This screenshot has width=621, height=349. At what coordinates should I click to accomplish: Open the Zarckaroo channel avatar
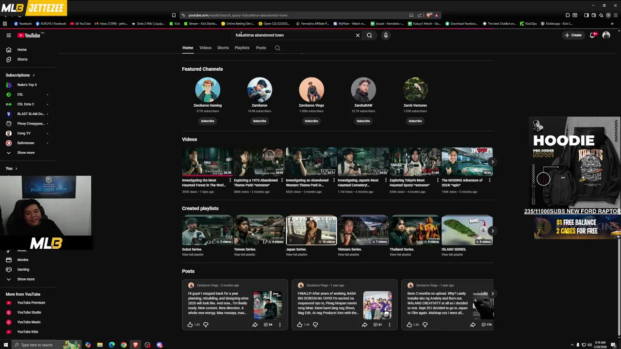(260, 90)
